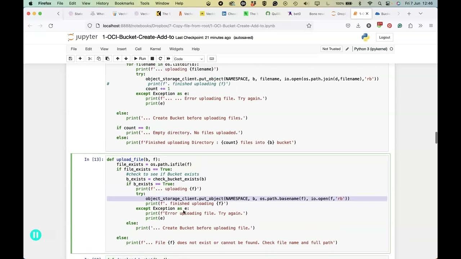Click the Logout button

coord(384,37)
